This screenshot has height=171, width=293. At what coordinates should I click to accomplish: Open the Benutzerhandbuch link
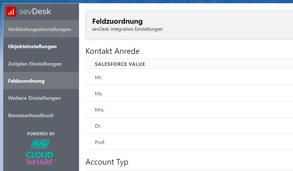[x=31, y=116]
